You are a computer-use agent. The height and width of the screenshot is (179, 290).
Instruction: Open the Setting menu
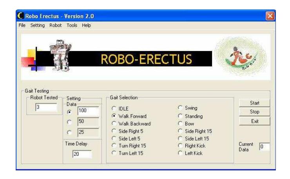tap(37, 25)
